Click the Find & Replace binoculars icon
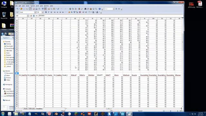 coord(85,9)
